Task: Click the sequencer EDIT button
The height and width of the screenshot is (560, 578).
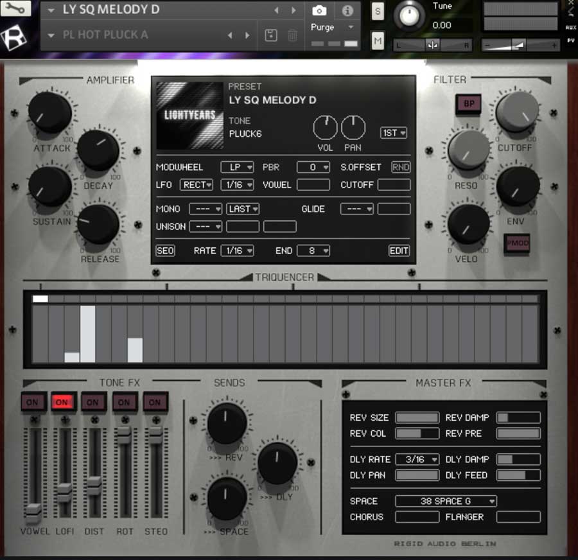Action: [399, 250]
